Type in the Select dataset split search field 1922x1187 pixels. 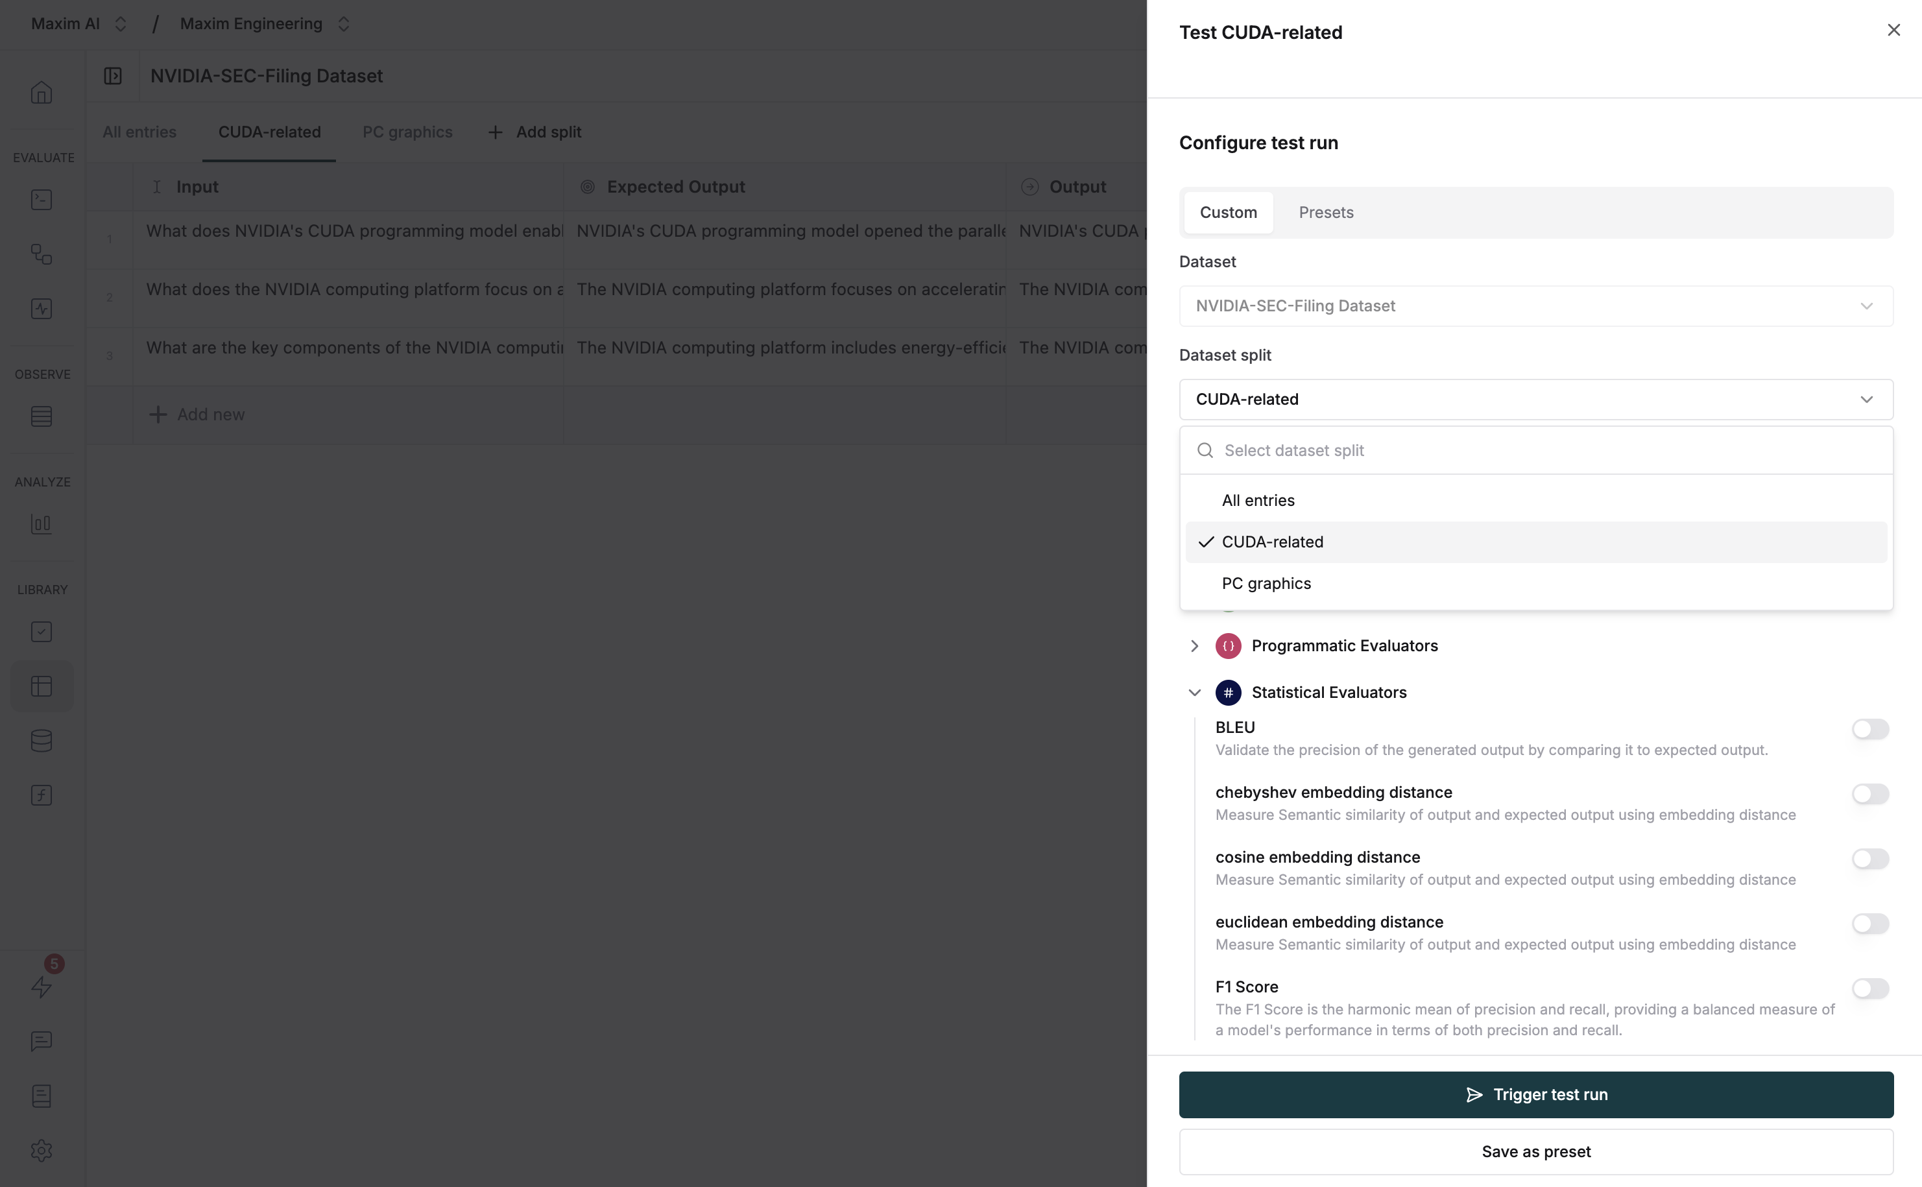click(1535, 450)
